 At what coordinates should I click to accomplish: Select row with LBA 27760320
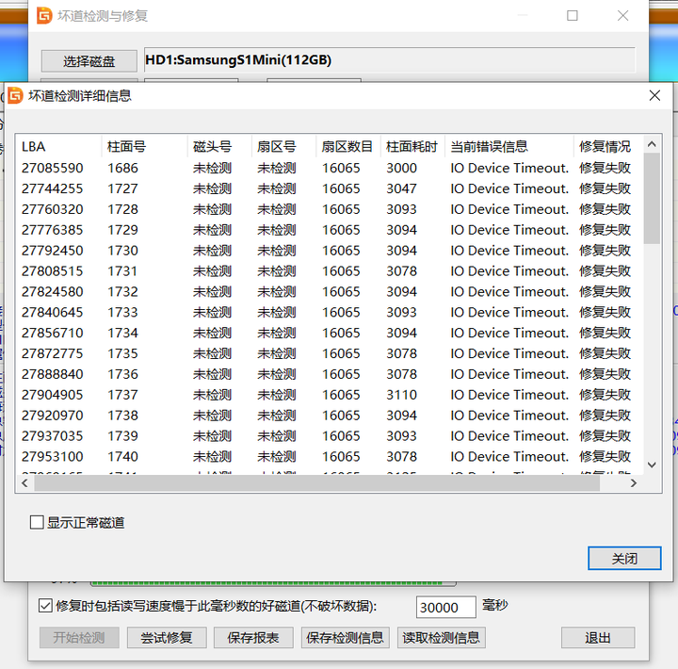click(330, 209)
